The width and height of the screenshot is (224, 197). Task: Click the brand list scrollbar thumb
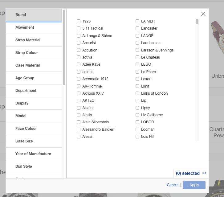pos(197,22)
